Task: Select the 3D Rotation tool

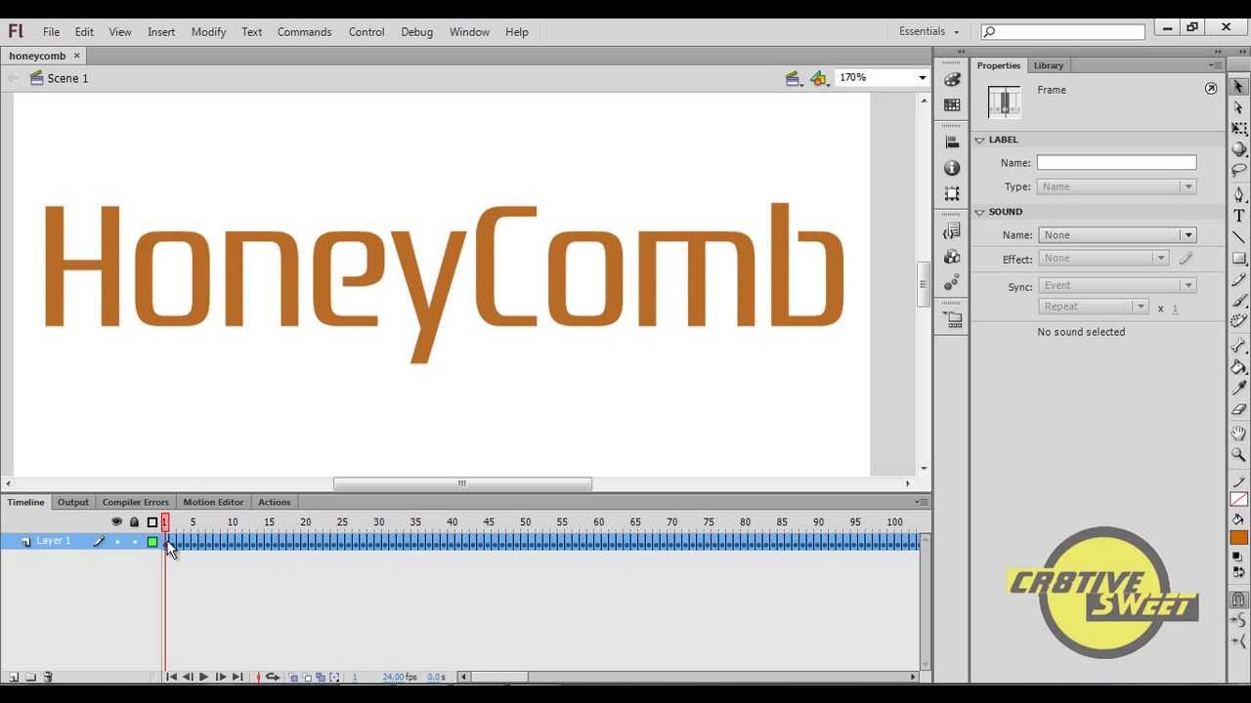Action: coord(1238,149)
